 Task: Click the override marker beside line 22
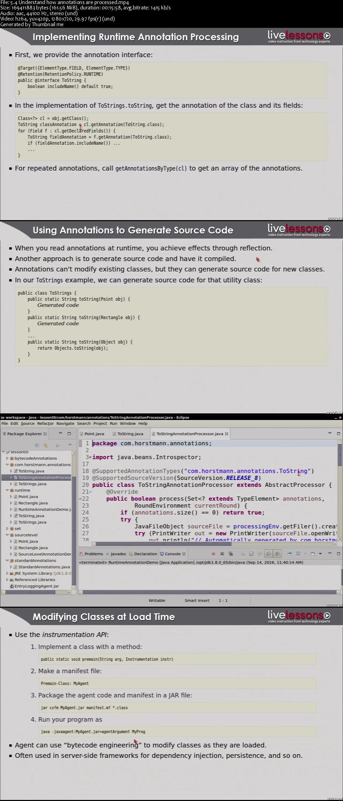tap(80, 499)
